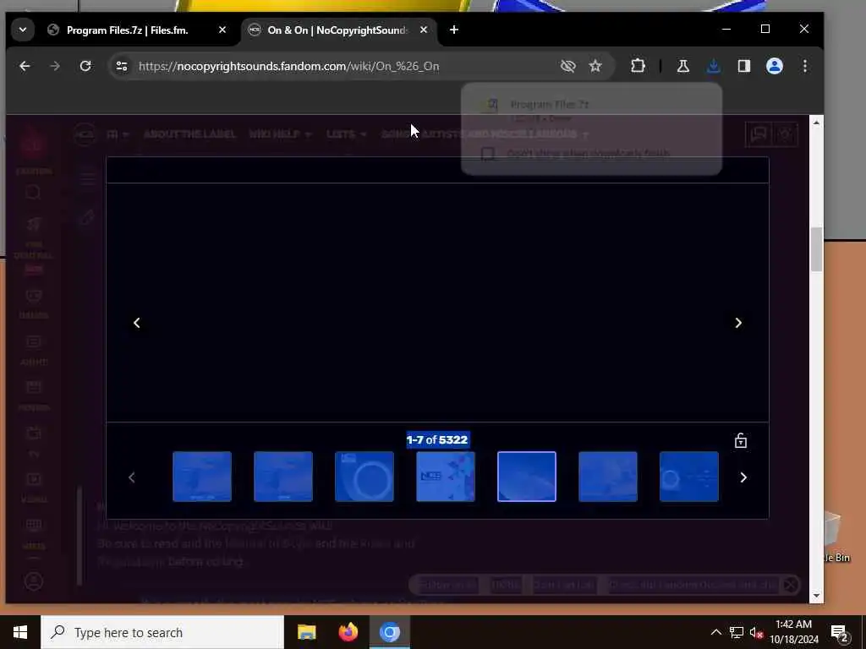Toggle the browser side panel
Screen dimensions: 866x649
[744, 66]
